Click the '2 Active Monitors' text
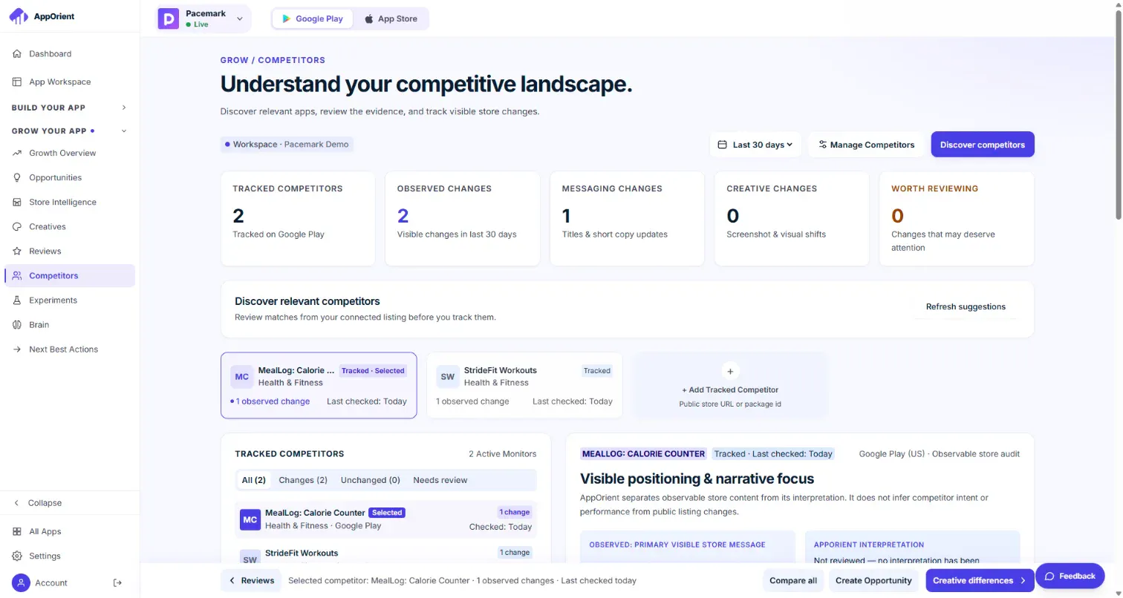The image size is (1123, 598). tap(502, 454)
